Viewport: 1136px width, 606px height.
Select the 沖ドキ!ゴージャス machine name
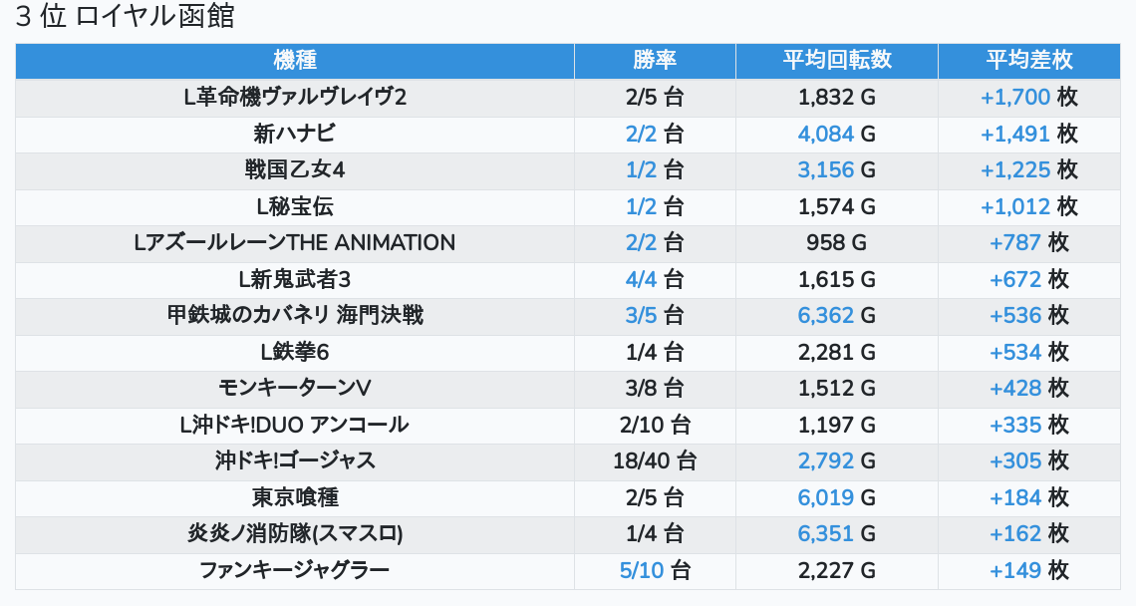[294, 460]
